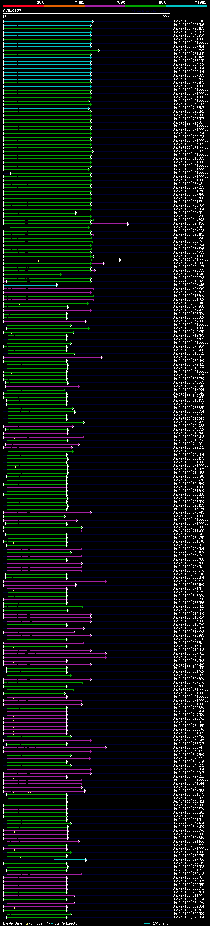This screenshot has width=210, height=926.
Task: Select hit label UniRef100_C1N8M6
Action: click(188, 263)
